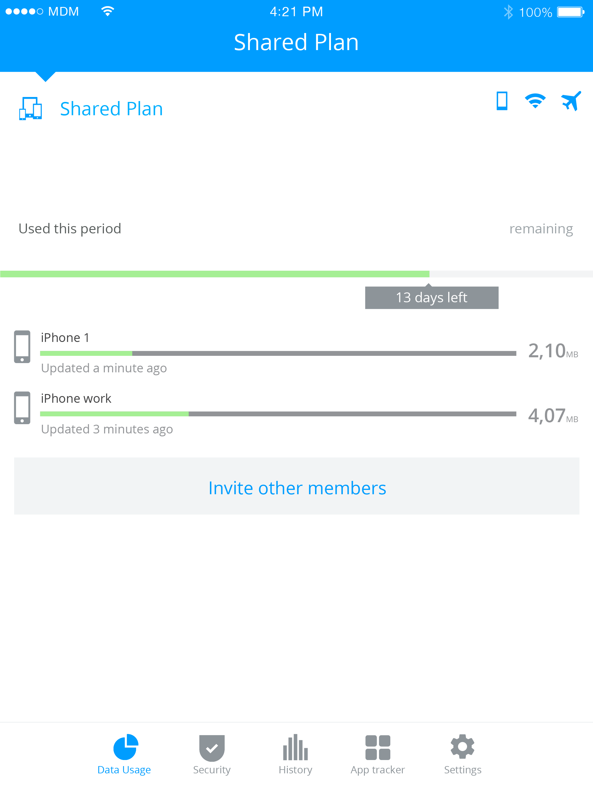Tap the 2,10 MB usage value

[552, 351]
